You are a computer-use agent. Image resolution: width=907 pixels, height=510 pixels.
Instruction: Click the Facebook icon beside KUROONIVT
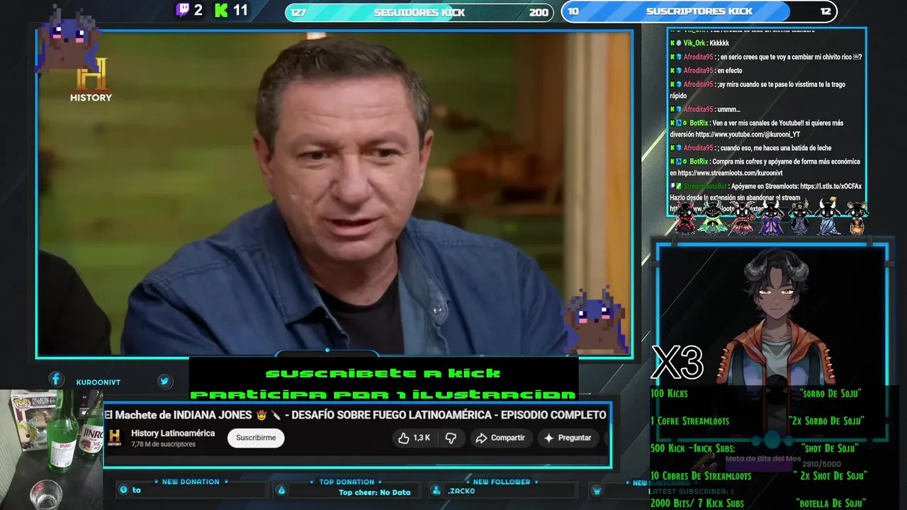tap(56, 380)
